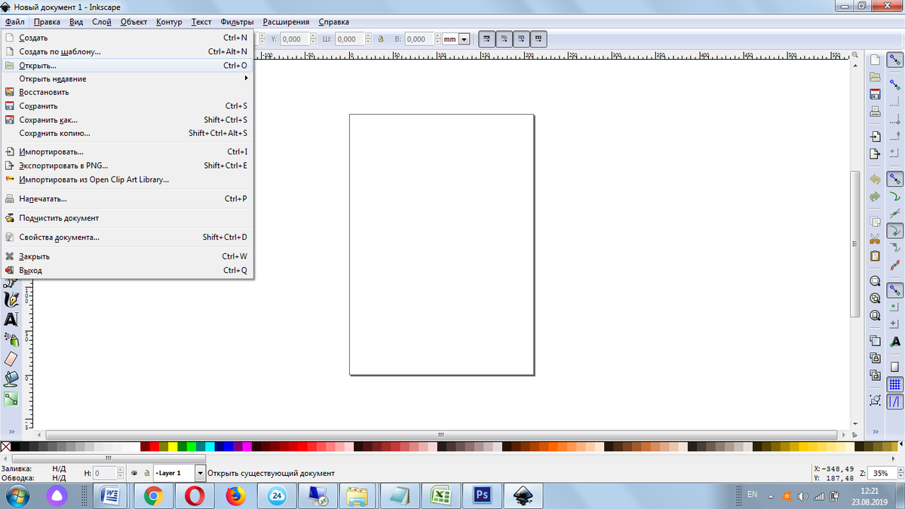Click the Redo arrow in the commands bar
The image size is (905, 509).
875,197
